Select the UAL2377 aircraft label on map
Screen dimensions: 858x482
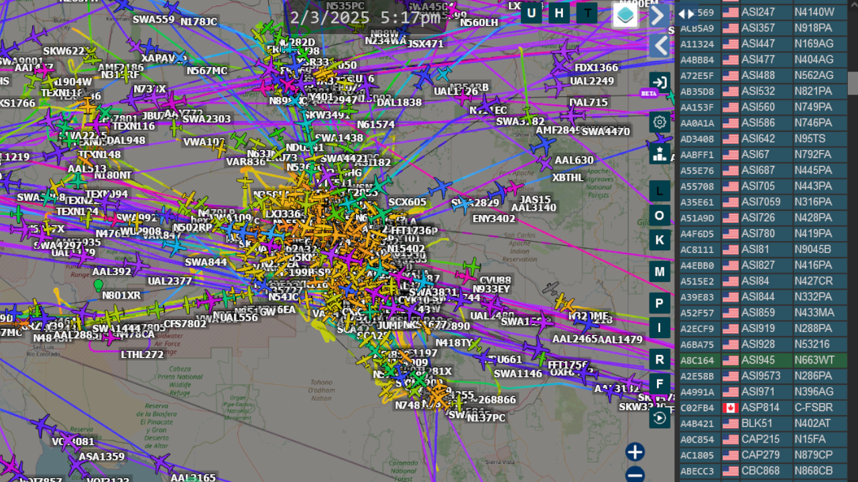pyautogui.click(x=170, y=281)
